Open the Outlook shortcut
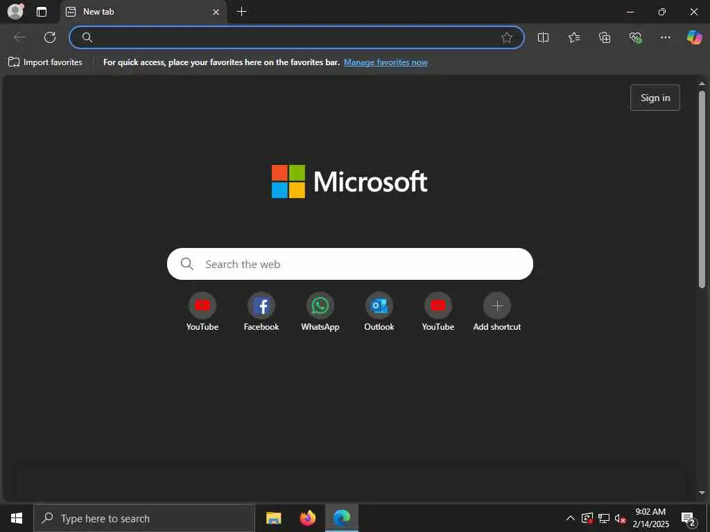Viewport: 710px width, 532px height. point(379,312)
